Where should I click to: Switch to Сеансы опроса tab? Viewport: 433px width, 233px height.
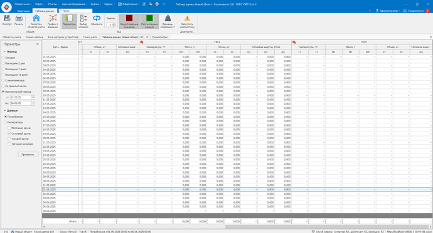pyautogui.click(x=35, y=37)
